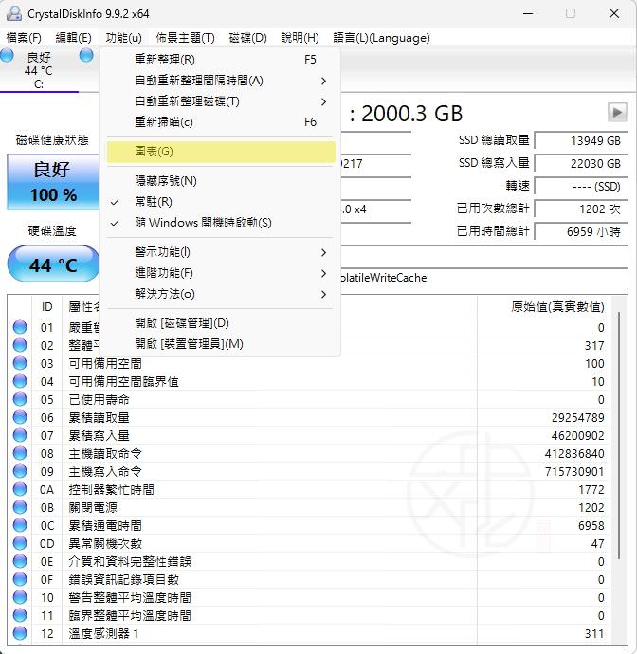Viewport: 637px width, 654px height.
Task: Toggle 隨 Windows 開機時啟動(S) startup option
Action: tap(221, 223)
